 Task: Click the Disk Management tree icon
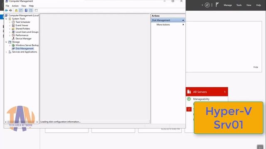(13, 49)
